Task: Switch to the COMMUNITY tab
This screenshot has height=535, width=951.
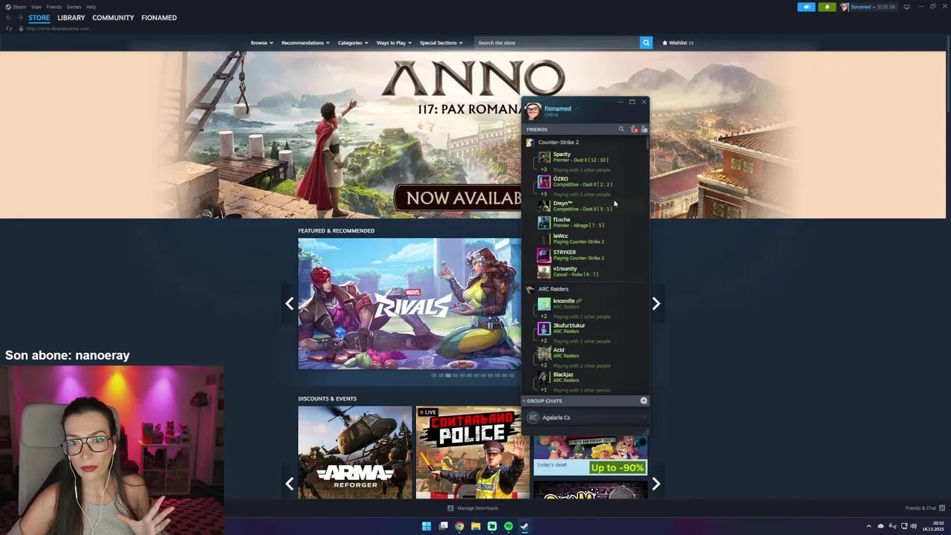Action: pos(113,17)
